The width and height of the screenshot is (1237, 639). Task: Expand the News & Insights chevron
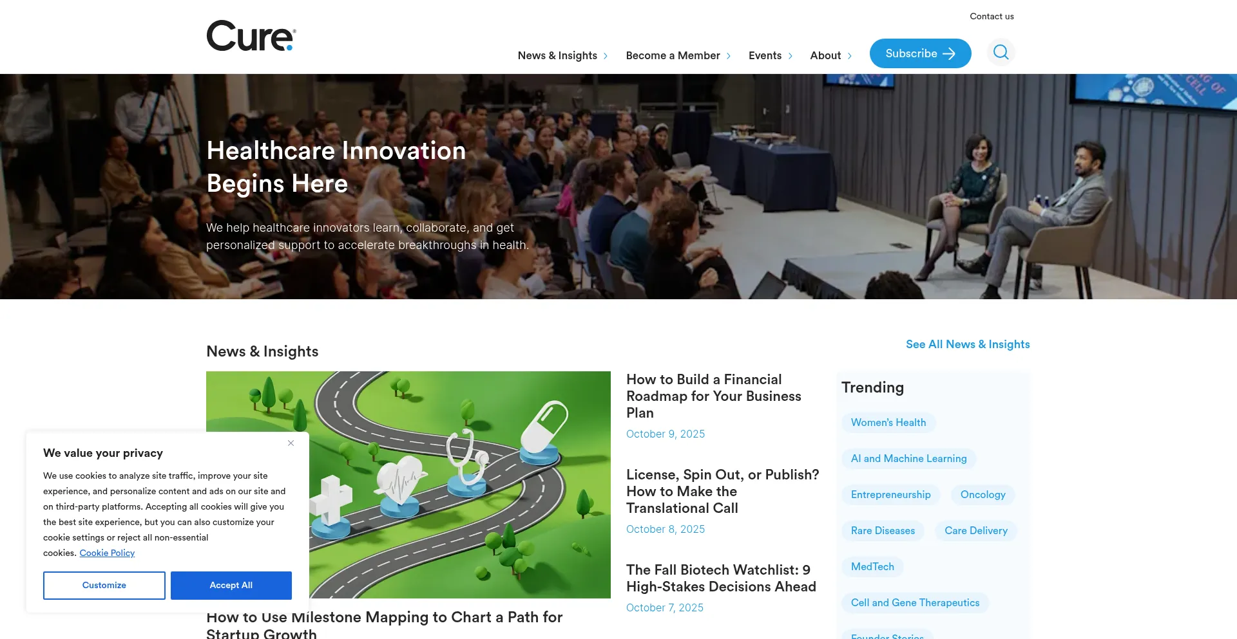click(606, 56)
